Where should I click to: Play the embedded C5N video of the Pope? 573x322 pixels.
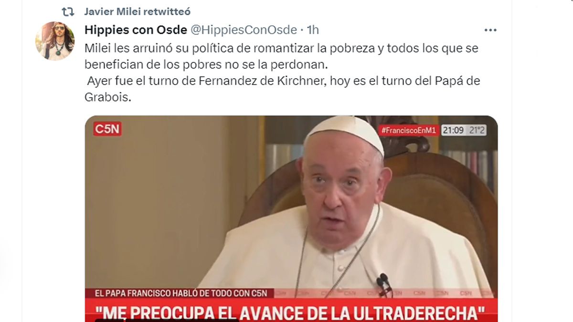click(291, 218)
